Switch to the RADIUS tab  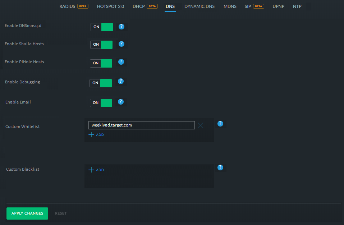pyautogui.click(x=67, y=6)
